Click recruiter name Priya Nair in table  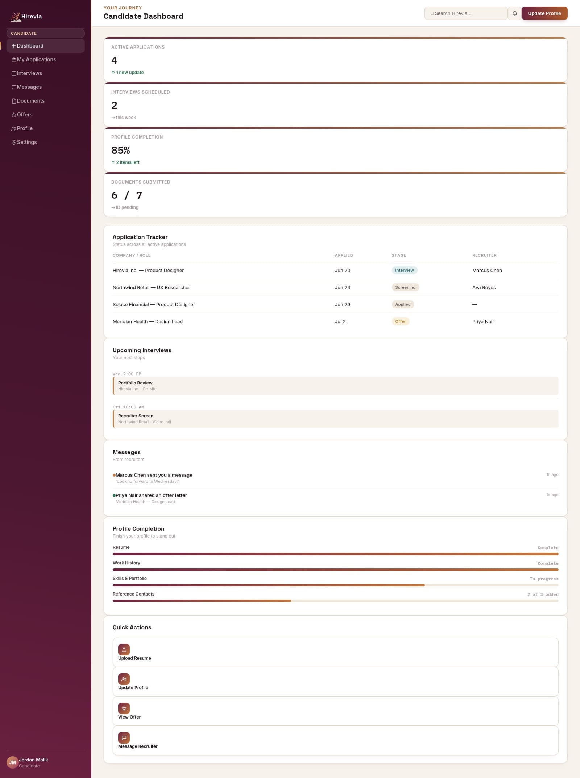(x=483, y=322)
